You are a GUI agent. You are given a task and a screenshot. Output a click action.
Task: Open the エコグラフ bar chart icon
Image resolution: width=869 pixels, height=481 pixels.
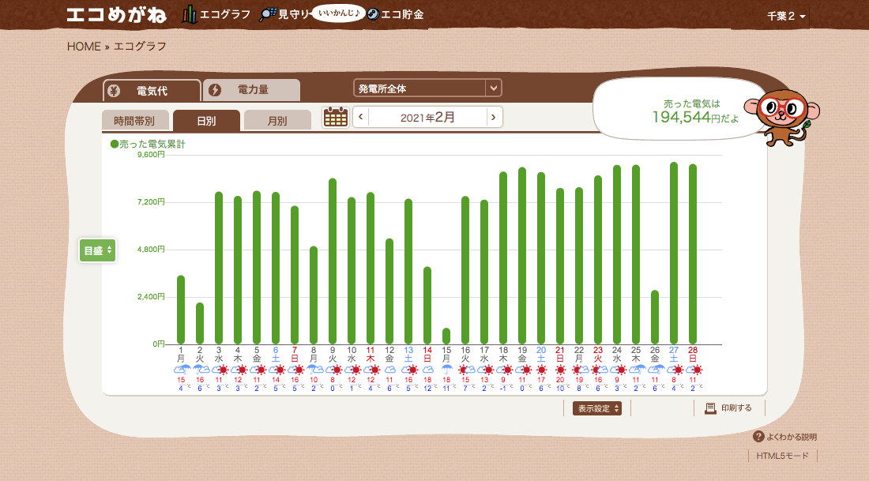point(190,14)
